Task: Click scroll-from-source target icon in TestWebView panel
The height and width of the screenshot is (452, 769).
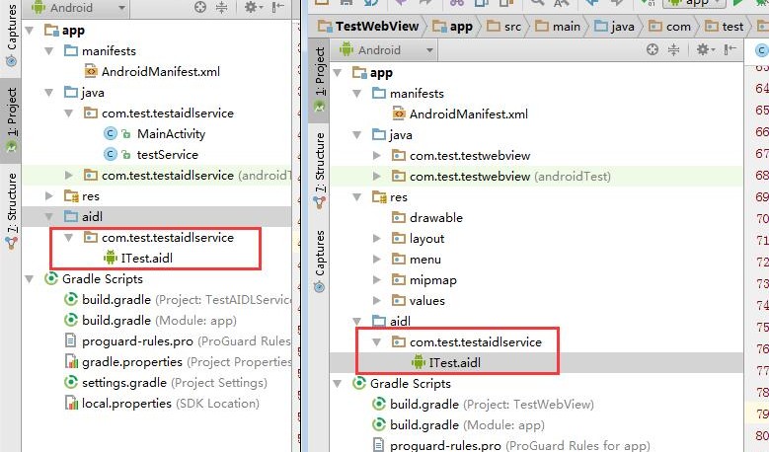Action: pyautogui.click(x=653, y=49)
